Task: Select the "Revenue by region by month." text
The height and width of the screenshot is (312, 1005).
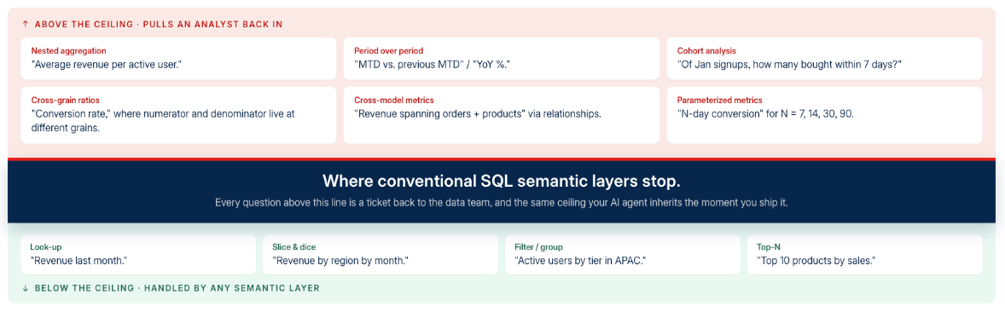Action: [340, 261]
